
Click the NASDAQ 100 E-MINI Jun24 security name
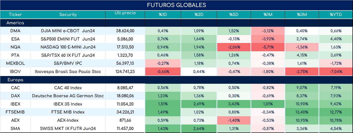point(68,47)
